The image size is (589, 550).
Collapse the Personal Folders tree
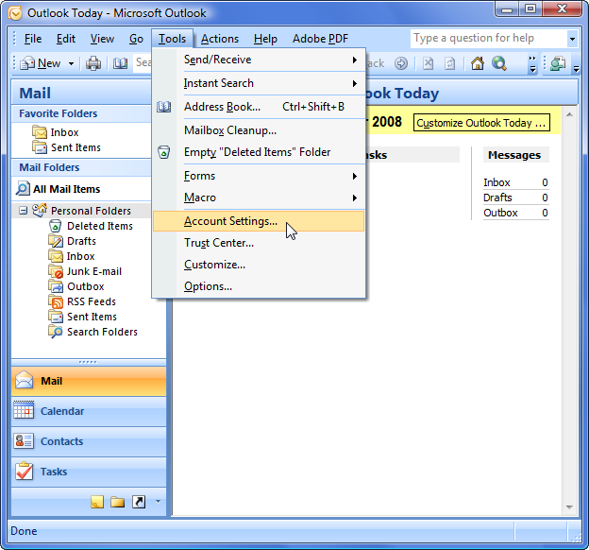(x=24, y=211)
